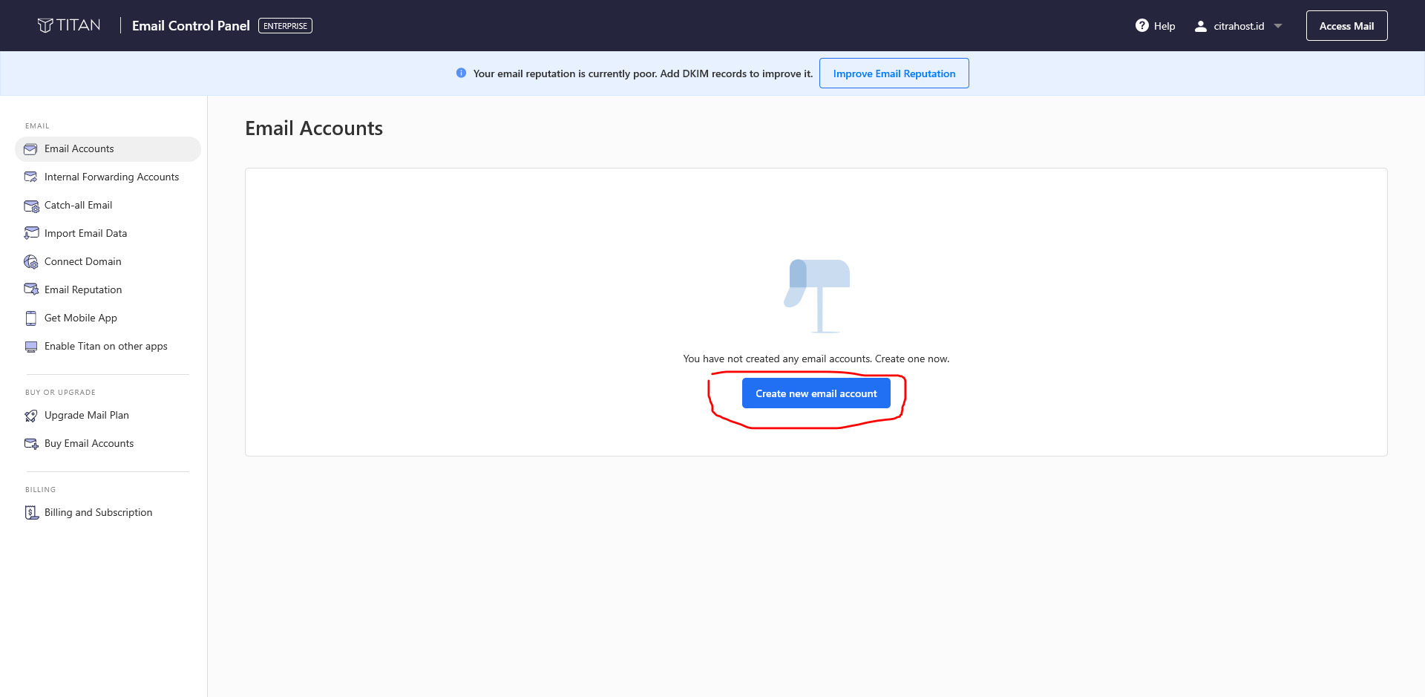Click the Import Email Data tray icon
Image resolution: width=1425 pixels, height=697 pixels.
30,233
